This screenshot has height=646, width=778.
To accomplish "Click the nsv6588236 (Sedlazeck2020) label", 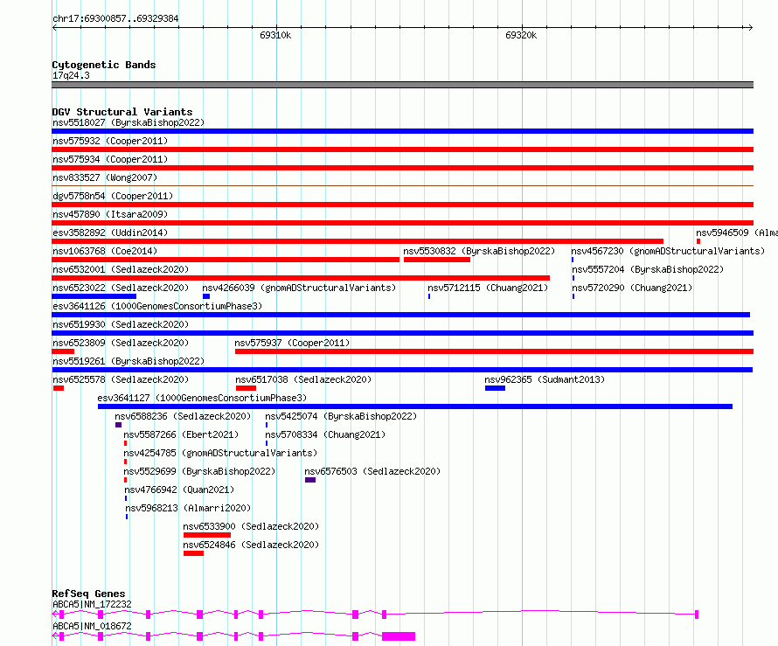I will point(183,416).
